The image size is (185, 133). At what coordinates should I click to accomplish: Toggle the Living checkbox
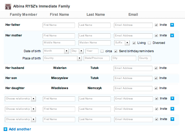[134, 43]
